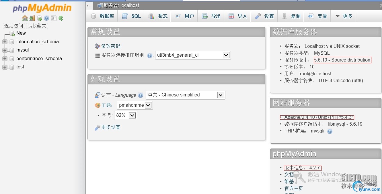Click the text 'Apache/2.4.10 (Unix) PHP/5.4.31'
The image size is (382, 194).
(x=319, y=117)
